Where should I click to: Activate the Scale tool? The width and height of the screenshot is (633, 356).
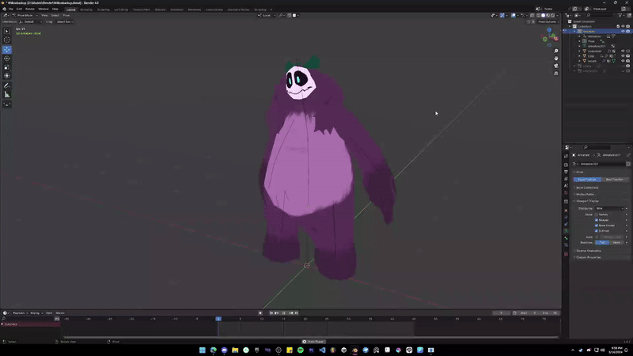click(7, 67)
